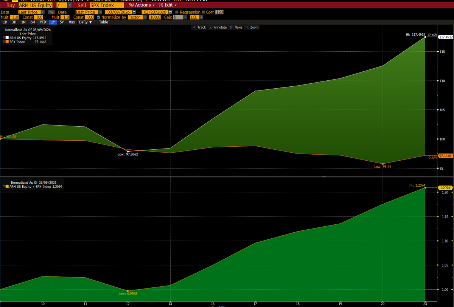The image size is (454, 307).
Task: Click the swap securities arrows icon
Action: (x=50, y=12)
